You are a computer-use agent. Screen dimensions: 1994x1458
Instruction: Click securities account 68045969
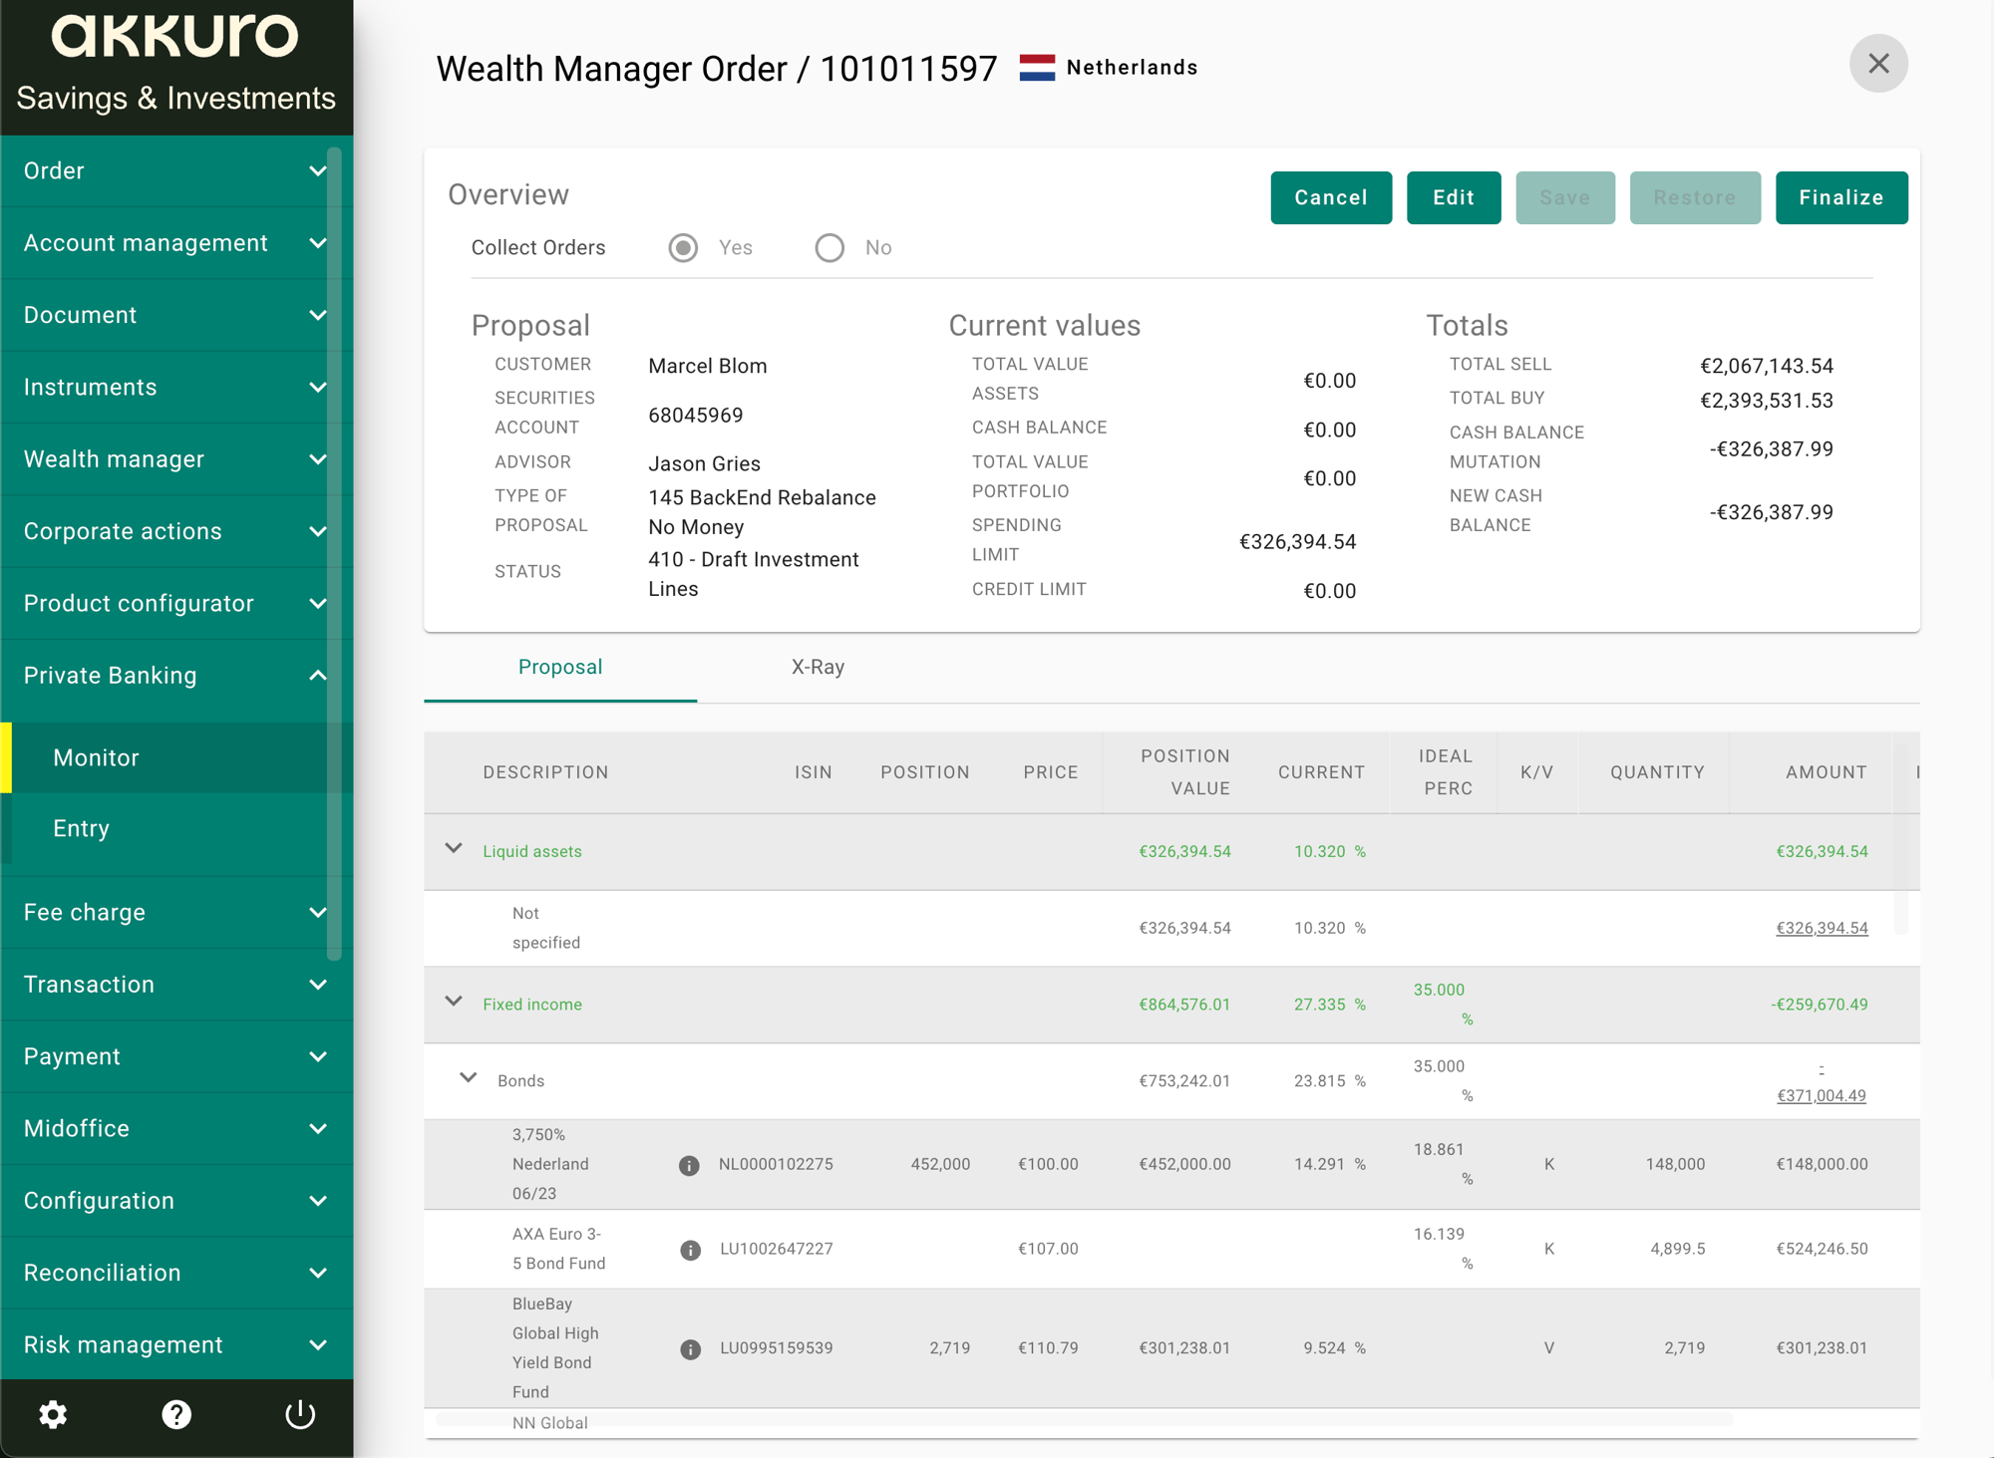click(696, 415)
